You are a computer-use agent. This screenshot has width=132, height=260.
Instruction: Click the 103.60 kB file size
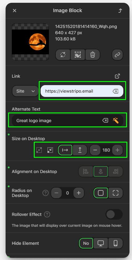click(x=65, y=39)
